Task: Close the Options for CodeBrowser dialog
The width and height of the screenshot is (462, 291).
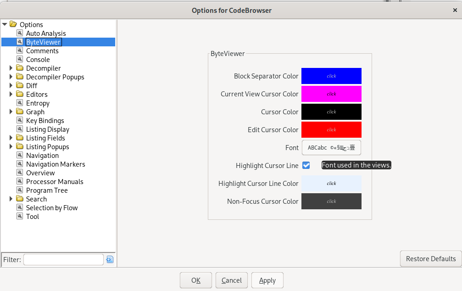Action: 455,10
